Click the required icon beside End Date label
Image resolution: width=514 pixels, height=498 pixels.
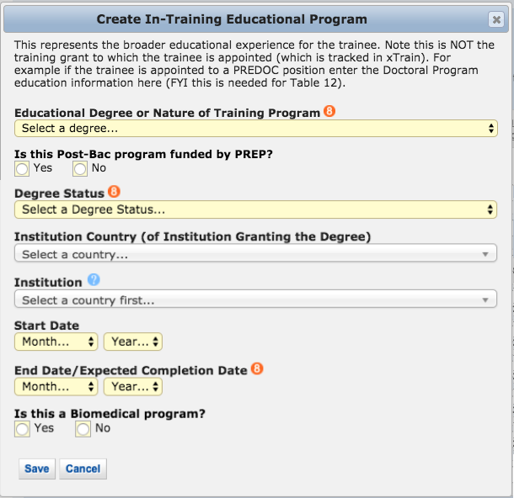click(257, 369)
